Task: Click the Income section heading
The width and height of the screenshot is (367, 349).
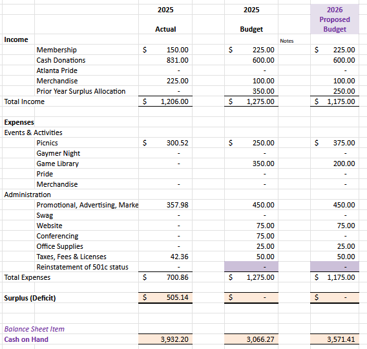Action: pos(16,39)
